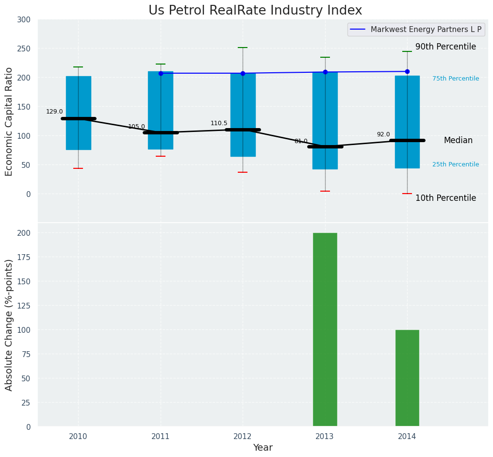493x457 pixels.
Task: Click the blue Markwest data point for 2011
Action: pyautogui.click(x=161, y=73)
